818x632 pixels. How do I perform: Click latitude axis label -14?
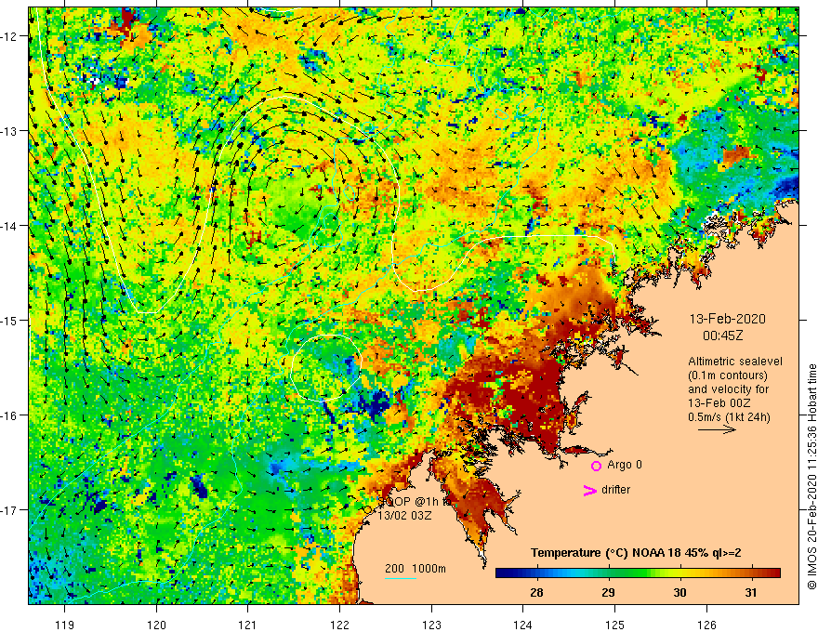(x=10, y=226)
